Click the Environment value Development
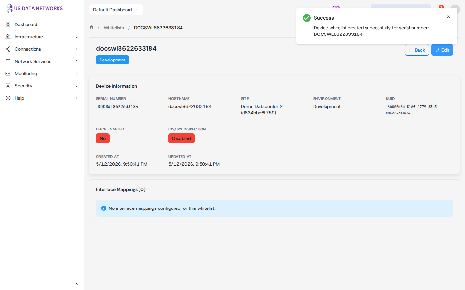This screenshot has width=465, height=290. [x=327, y=106]
